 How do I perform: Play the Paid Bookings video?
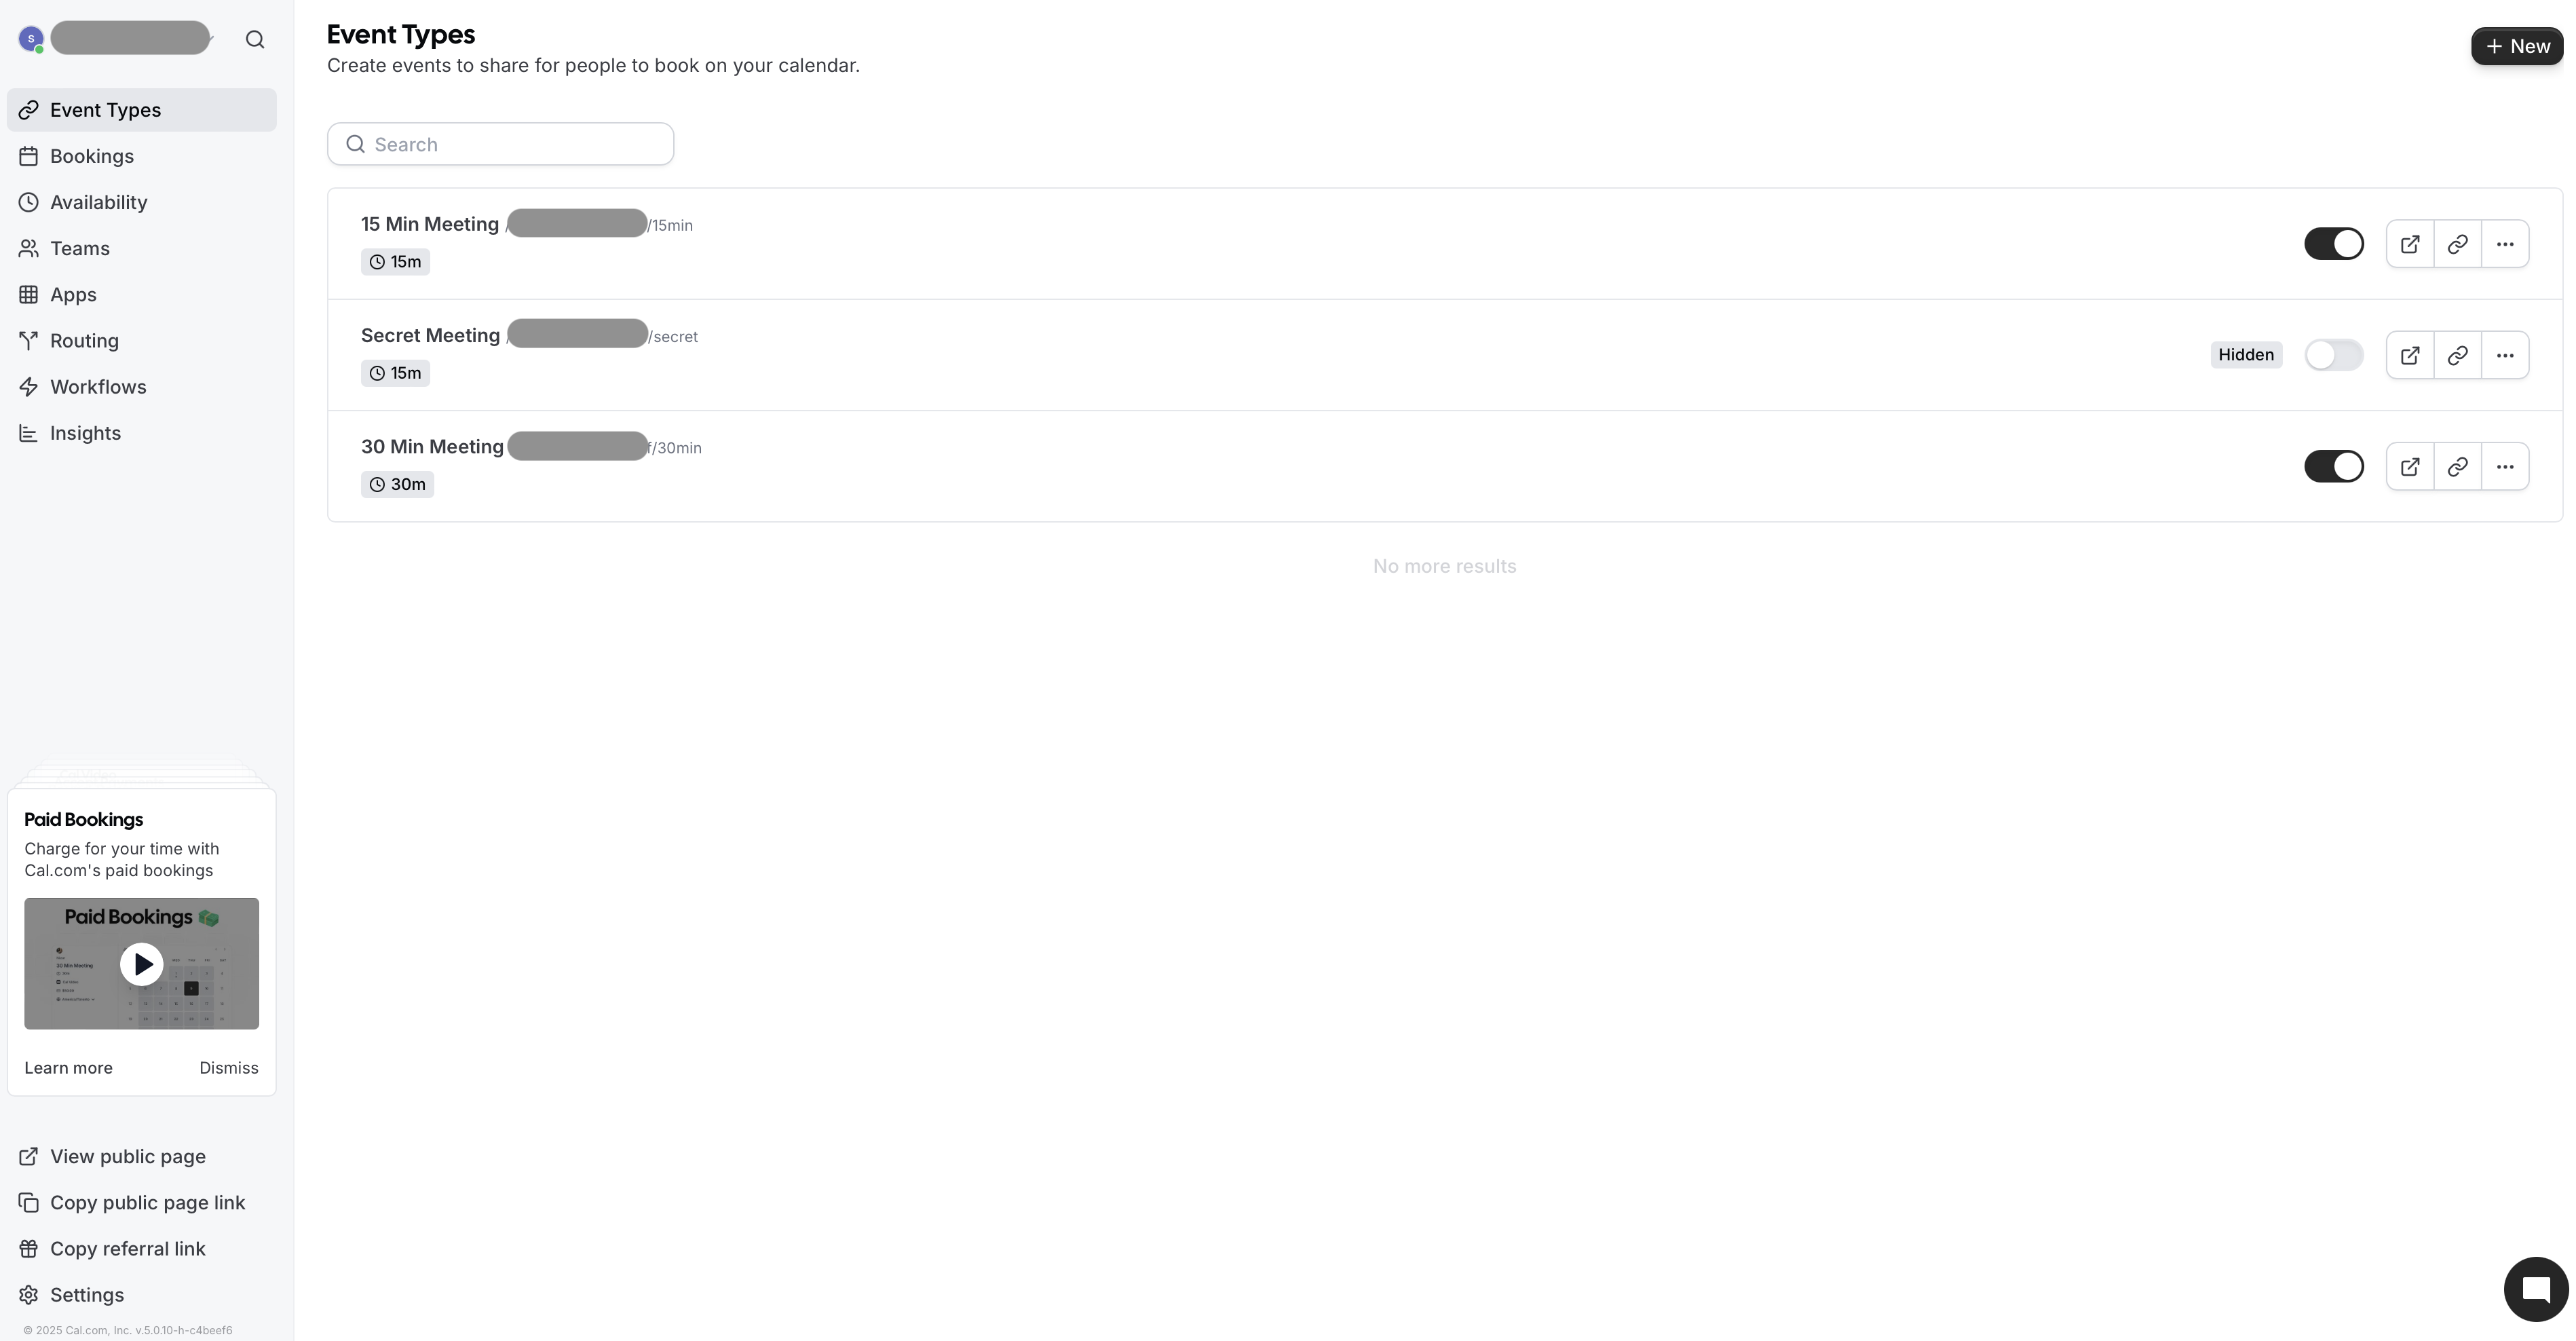(142, 964)
